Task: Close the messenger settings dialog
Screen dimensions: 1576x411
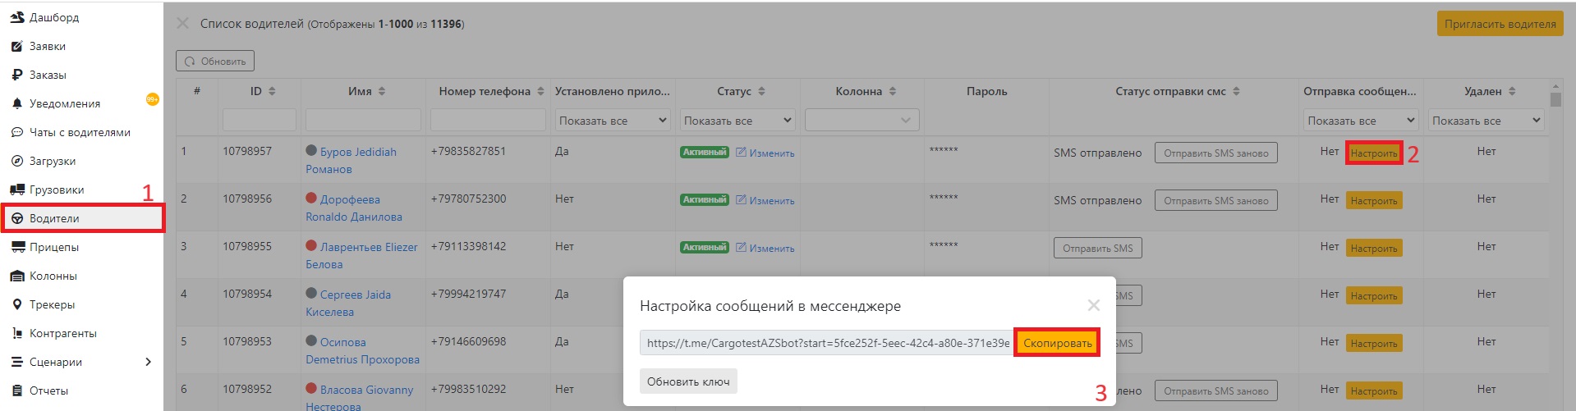Action: pyautogui.click(x=1093, y=305)
